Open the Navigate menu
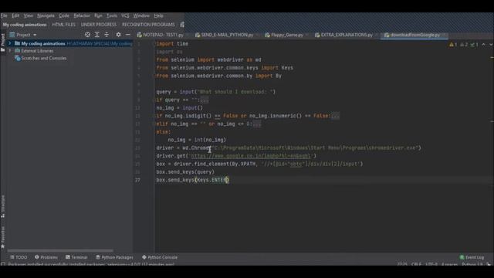494x278 pixels. pyautogui.click(x=46, y=15)
